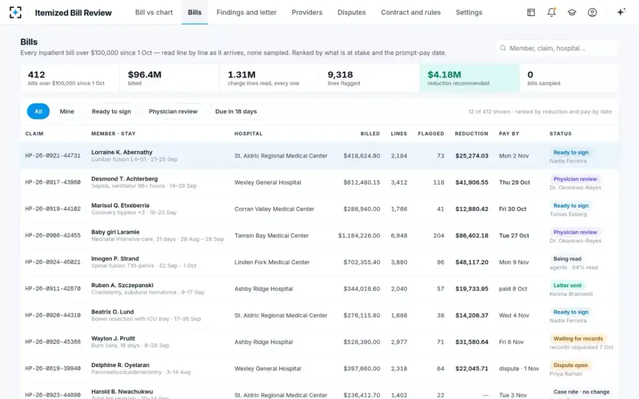This screenshot has height=399, width=639.
Task: Select the All filter pill
Action: (38, 111)
